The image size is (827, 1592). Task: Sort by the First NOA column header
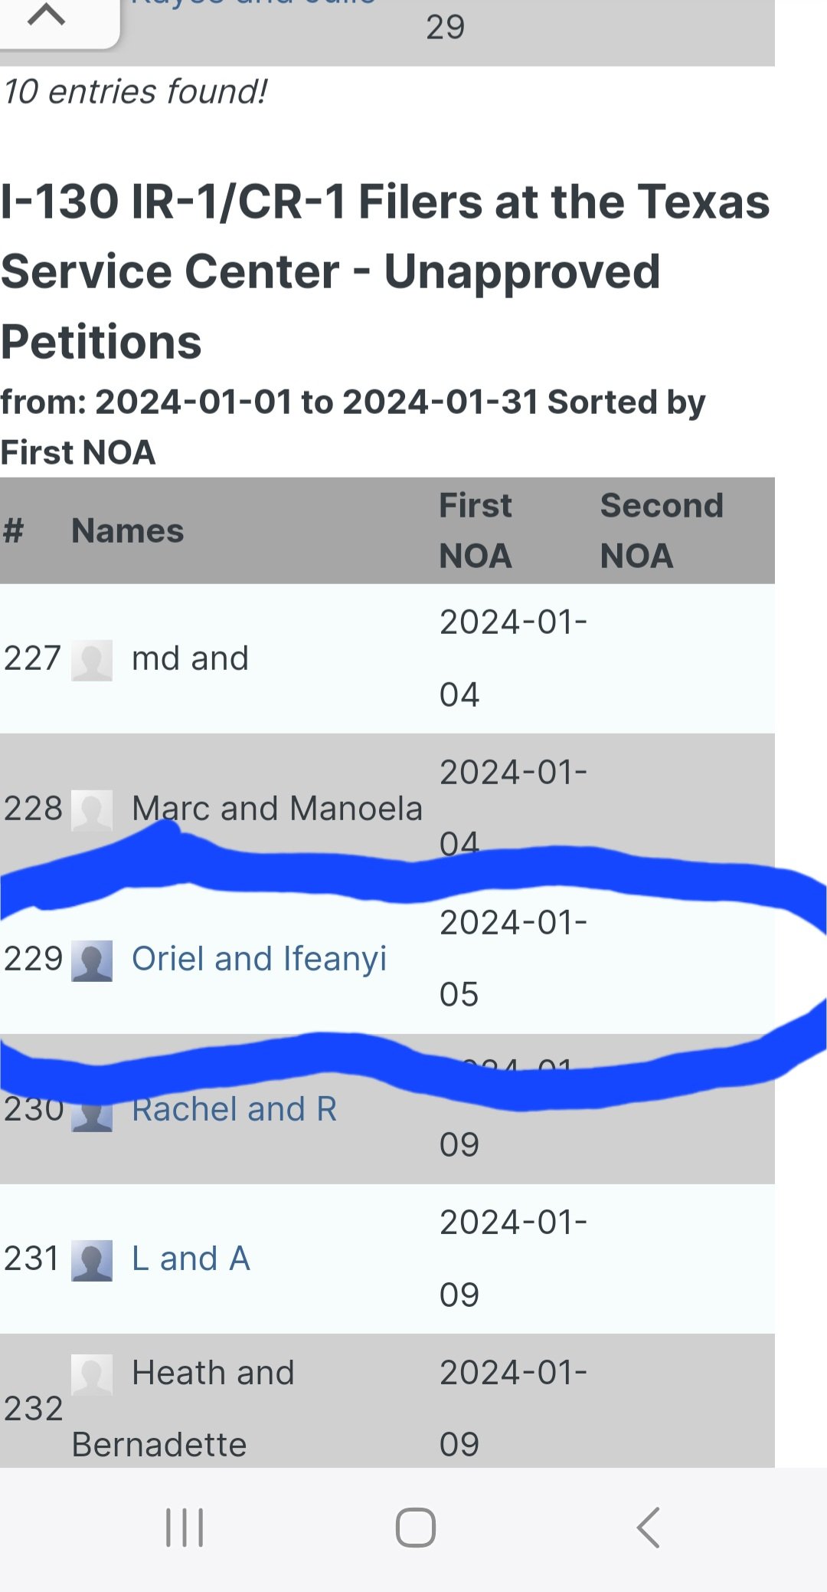coord(476,530)
